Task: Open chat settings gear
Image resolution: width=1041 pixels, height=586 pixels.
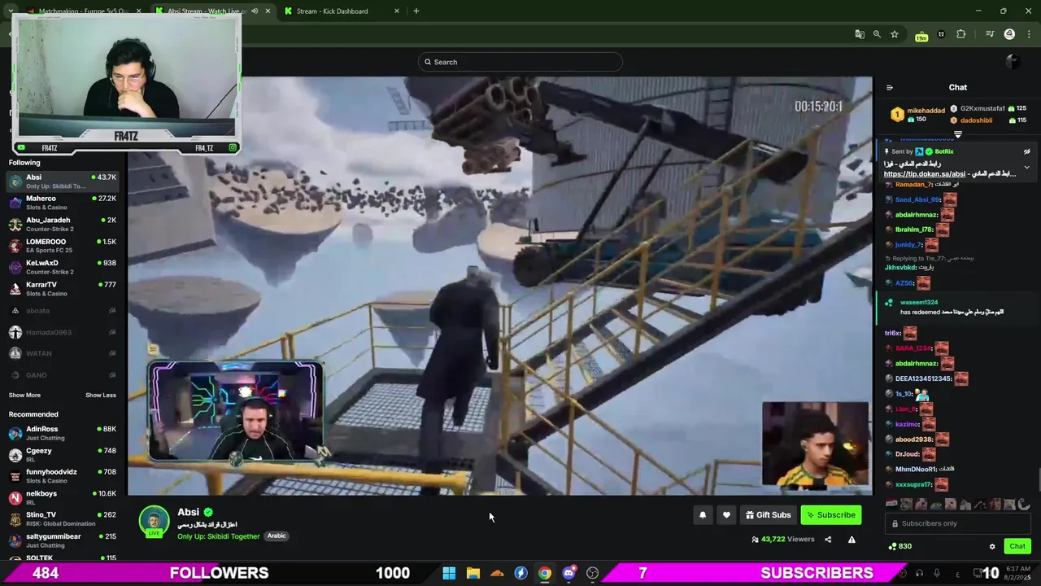Action: click(992, 546)
